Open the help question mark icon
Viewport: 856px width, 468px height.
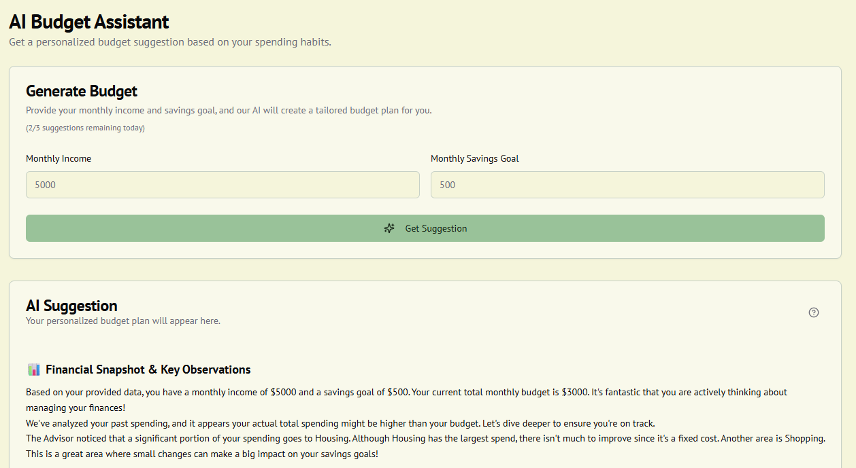[813, 312]
